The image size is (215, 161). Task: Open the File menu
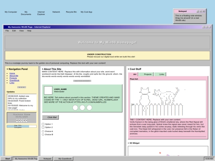pyautogui.click(x=7, y=31)
